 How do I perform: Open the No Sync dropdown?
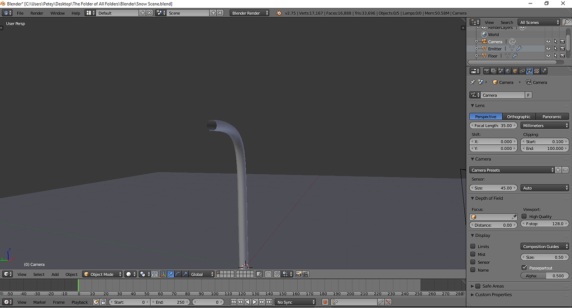pos(295,302)
